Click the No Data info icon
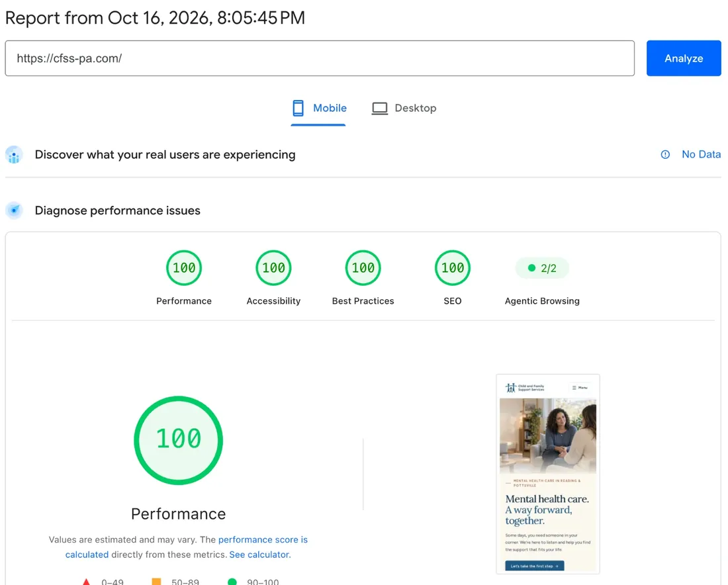The width and height of the screenshot is (728, 585). pos(665,155)
